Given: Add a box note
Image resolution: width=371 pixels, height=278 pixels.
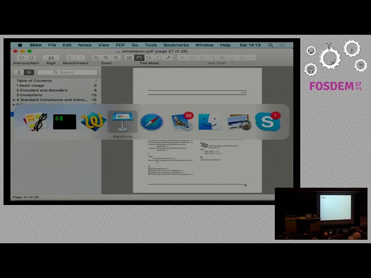Looking at the screenshot, I should pos(212,58).
